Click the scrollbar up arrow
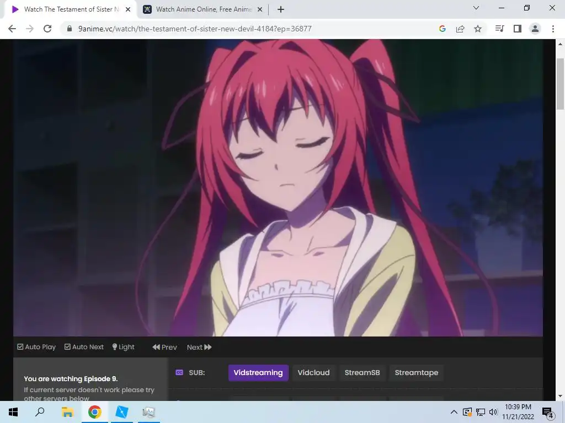Viewport: 565px width, 423px height. 561,44
